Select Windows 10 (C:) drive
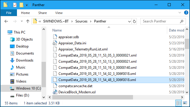The height and width of the screenshot is (107, 190). (x=28, y=88)
